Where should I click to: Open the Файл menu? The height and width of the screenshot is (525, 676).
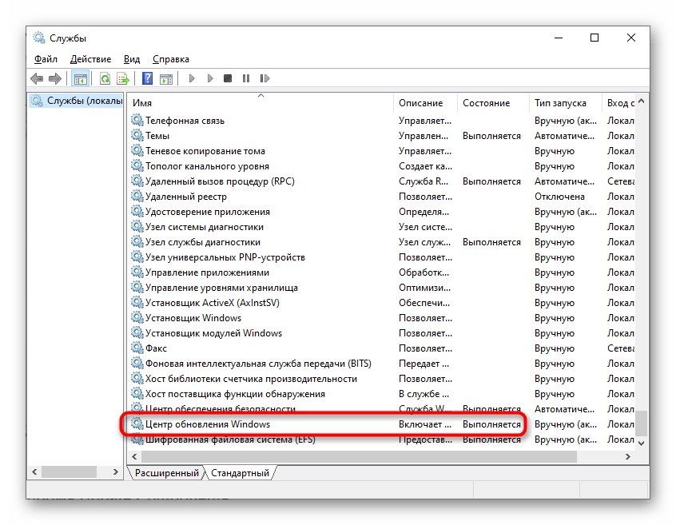click(46, 59)
